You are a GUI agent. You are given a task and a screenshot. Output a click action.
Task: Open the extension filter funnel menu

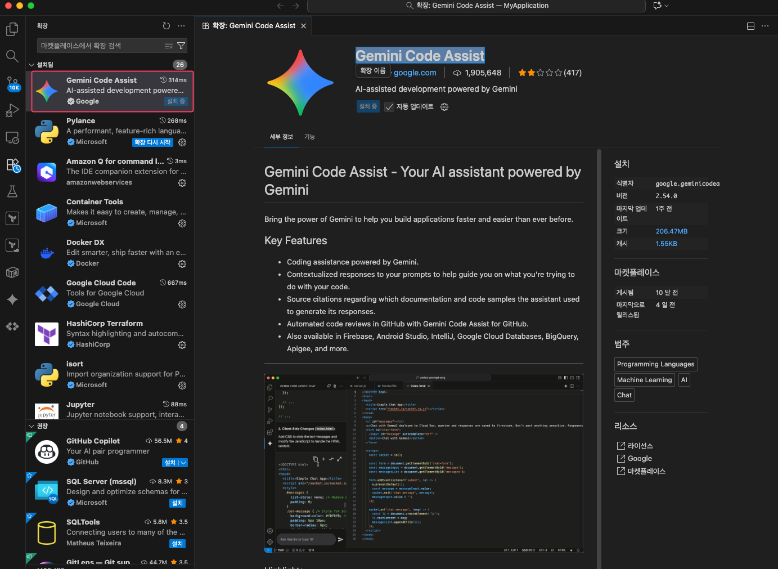point(181,46)
